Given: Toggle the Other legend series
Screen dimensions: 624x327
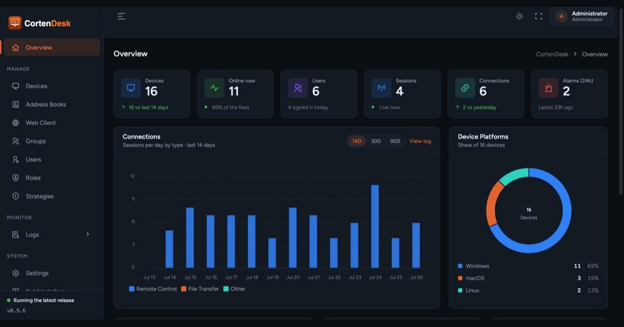Looking at the screenshot, I should [x=235, y=289].
